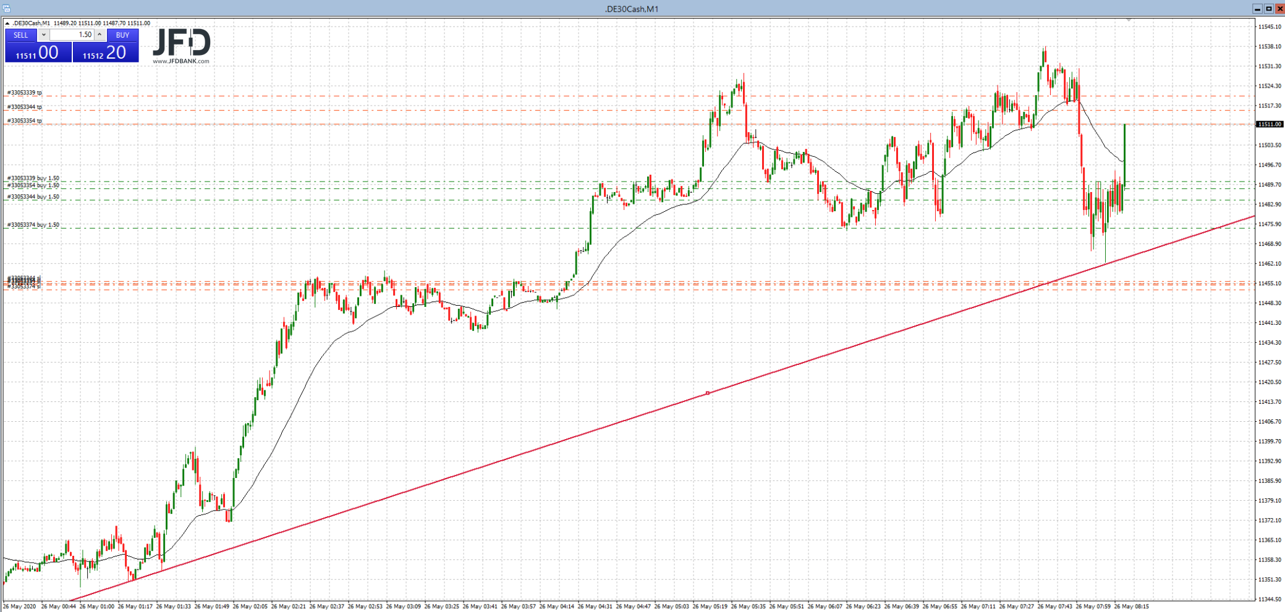Click the JFD bank logo
This screenshot has height=612, width=1285.
[x=181, y=46]
